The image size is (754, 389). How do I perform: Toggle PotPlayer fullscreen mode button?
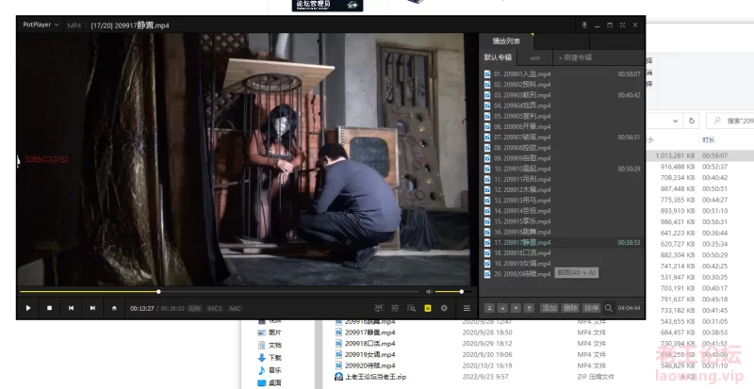click(x=622, y=25)
